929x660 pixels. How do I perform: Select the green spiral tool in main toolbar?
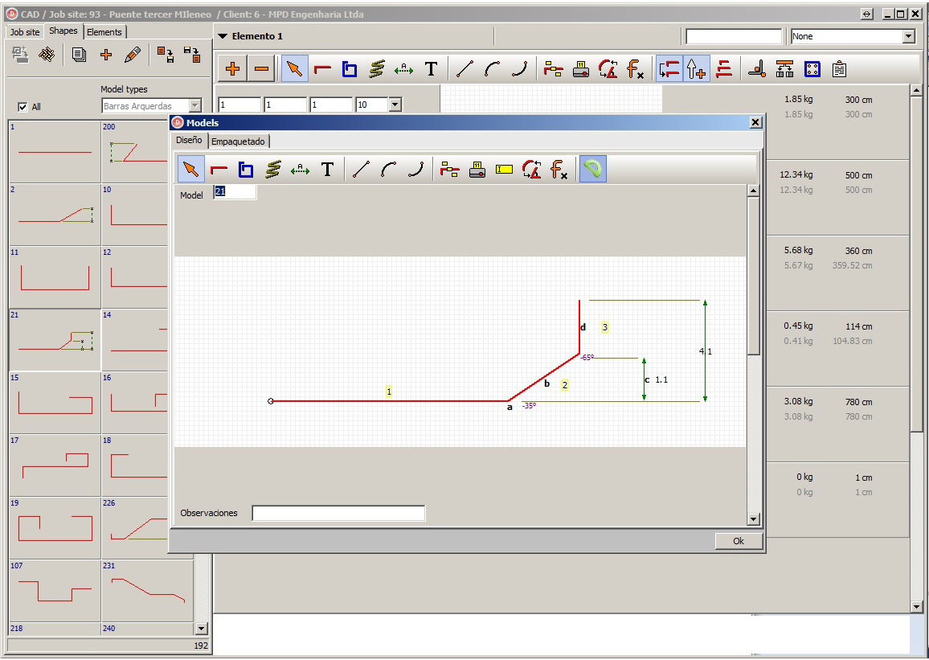(x=376, y=68)
